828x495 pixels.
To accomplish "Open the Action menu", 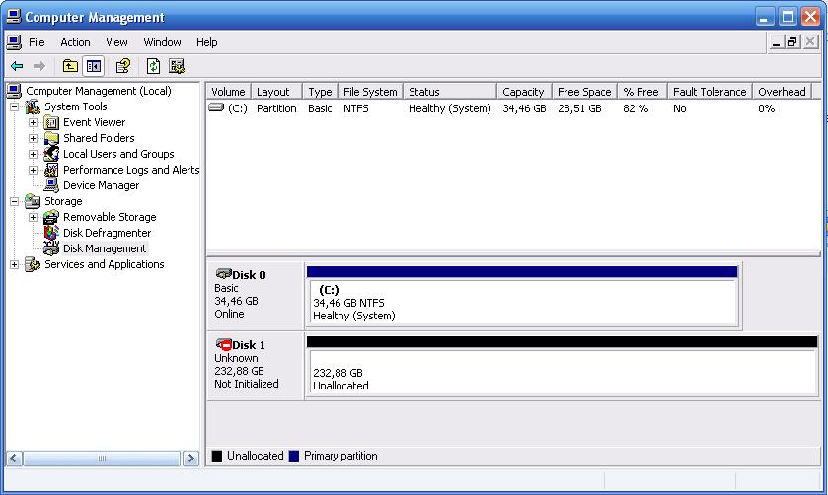I will [x=75, y=42].
